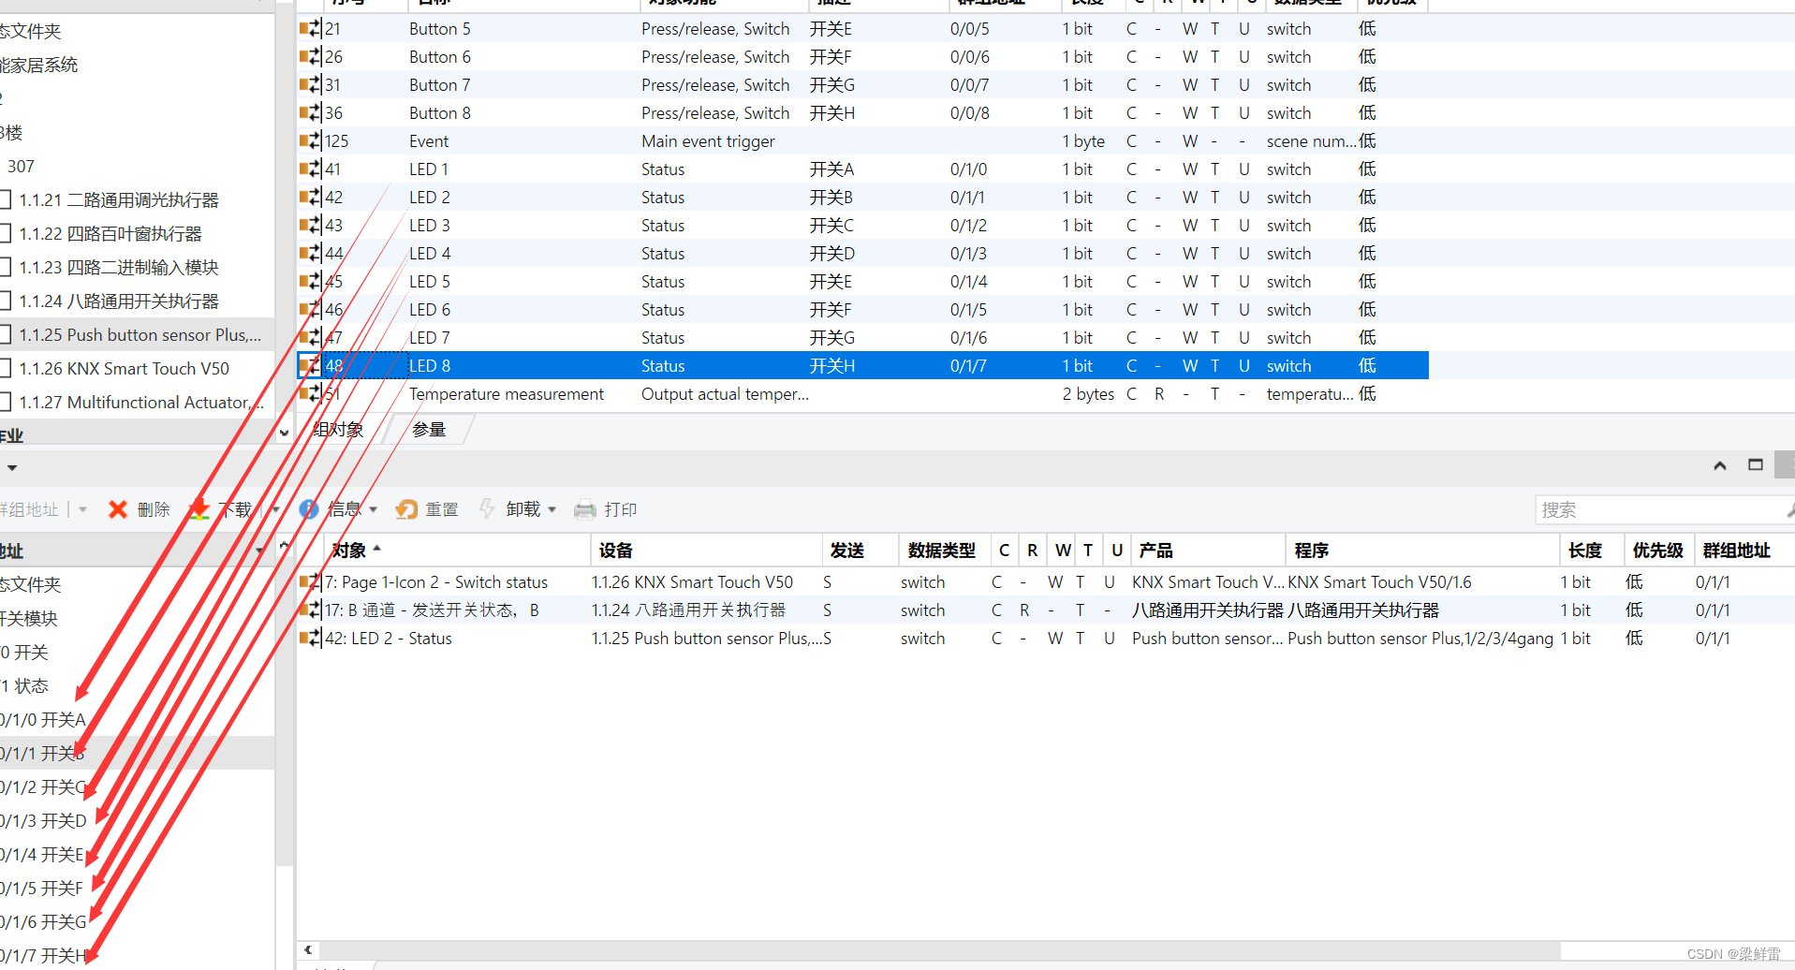The width and height of the screenshot is (1795, 970).
Task: Click the 'LED 4' object name
Action: pos(430,254)
